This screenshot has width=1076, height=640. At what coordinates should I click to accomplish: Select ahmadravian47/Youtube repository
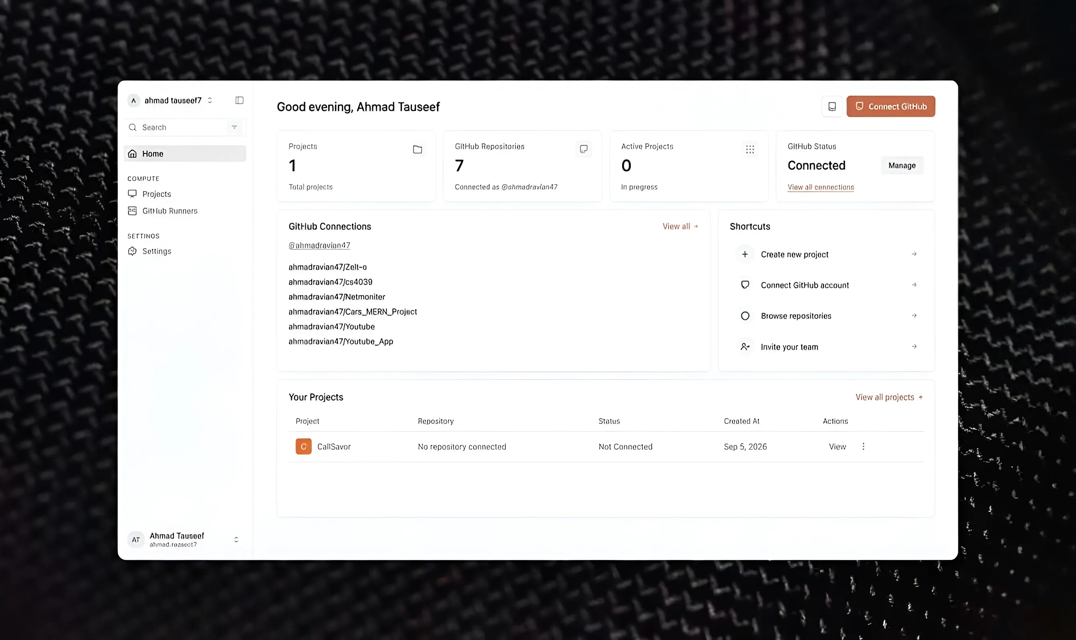tap(331, 326)
